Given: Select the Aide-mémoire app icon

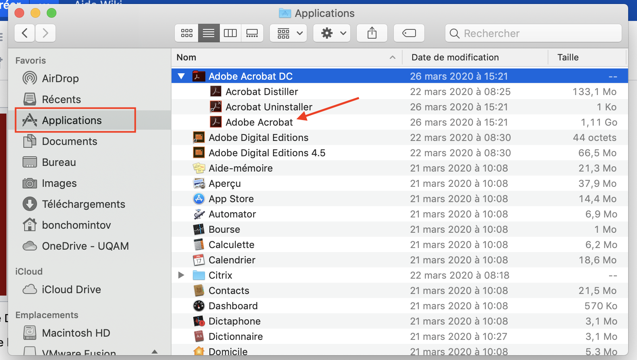Looking at the screenshot, I should coord(199,168).
